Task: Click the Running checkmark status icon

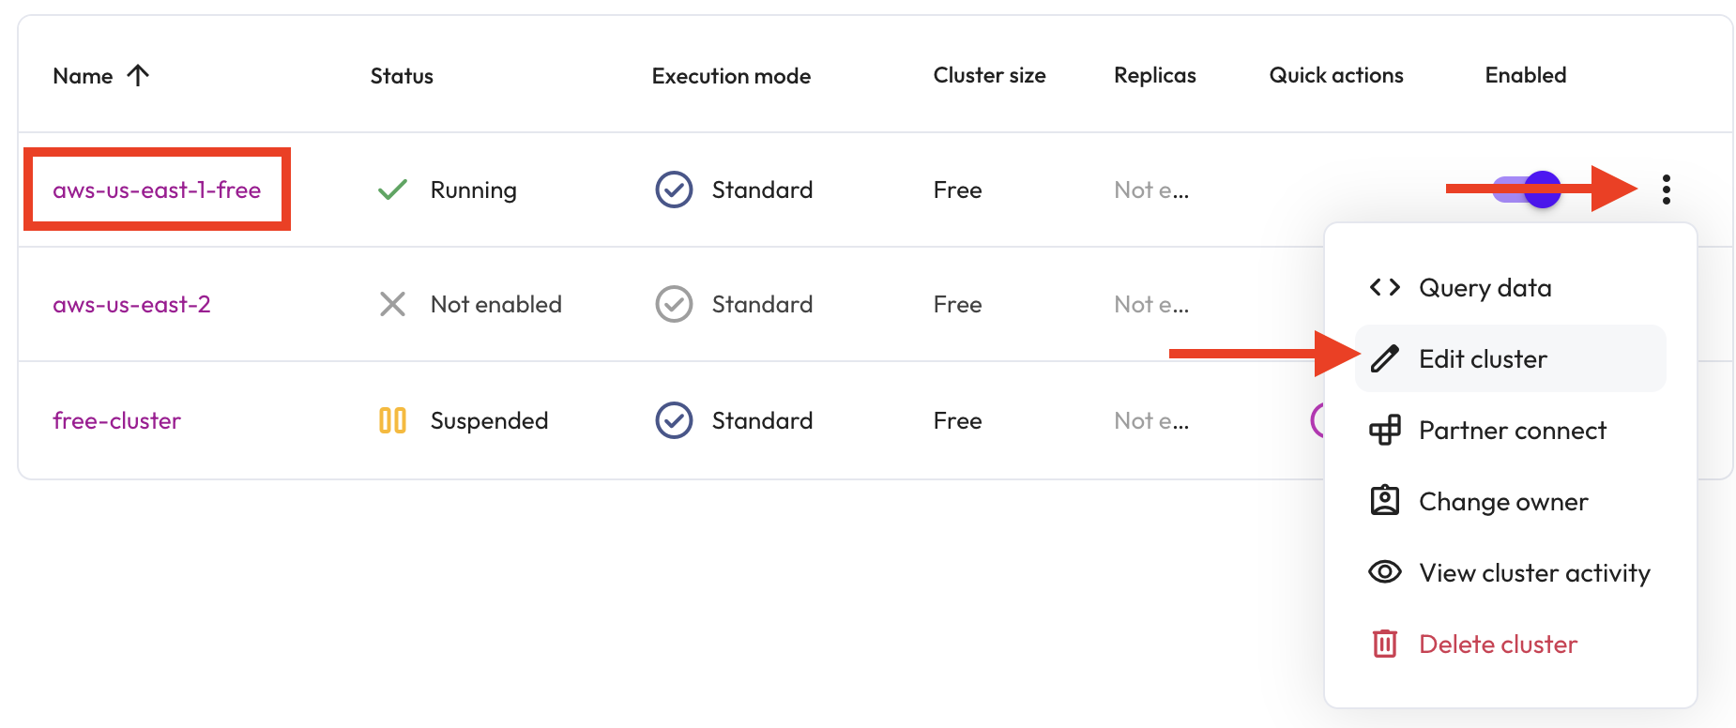Action: pos(392,190)
